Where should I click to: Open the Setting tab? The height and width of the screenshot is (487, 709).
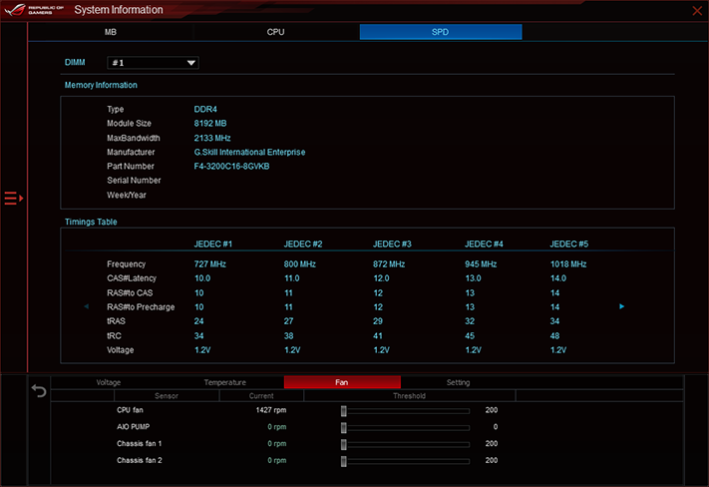[x=458, y=382]
